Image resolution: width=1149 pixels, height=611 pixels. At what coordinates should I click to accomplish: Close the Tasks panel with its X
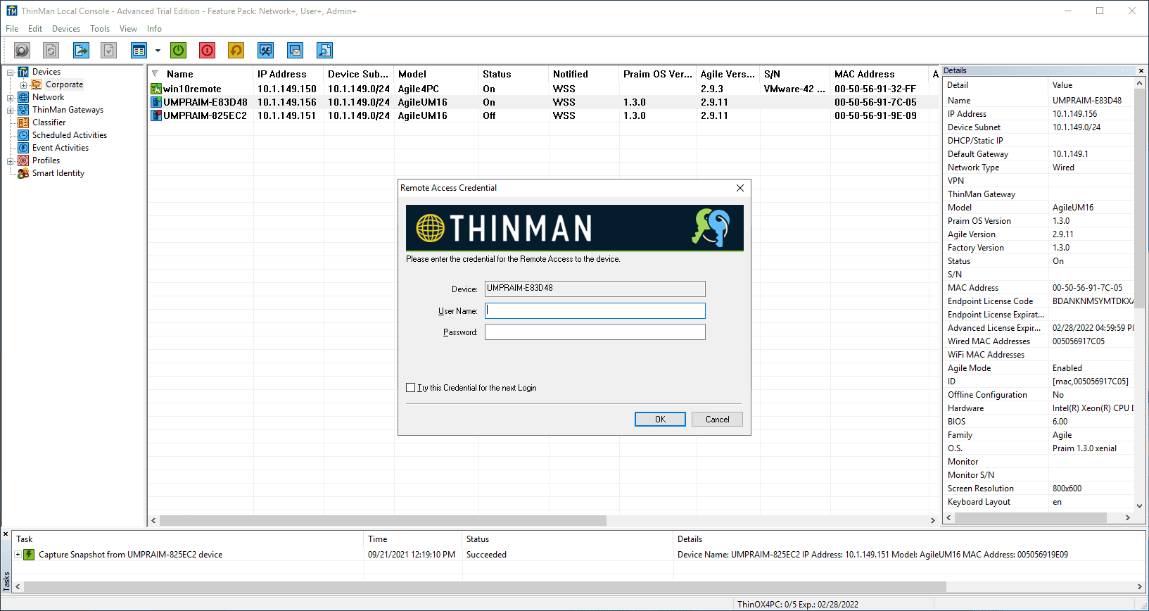pos(6,534)
